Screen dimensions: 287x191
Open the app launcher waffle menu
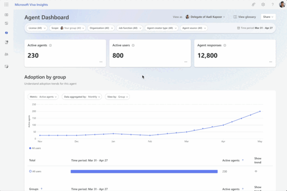click(x=6, y=4)
